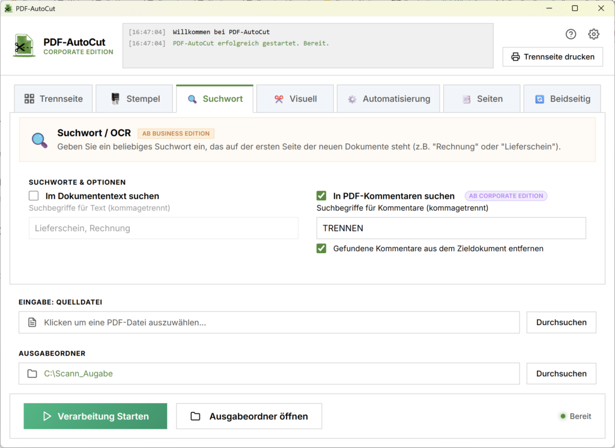Open settings with the gear icon
This screenshot has width=615, height=448.
pos(593,34)
